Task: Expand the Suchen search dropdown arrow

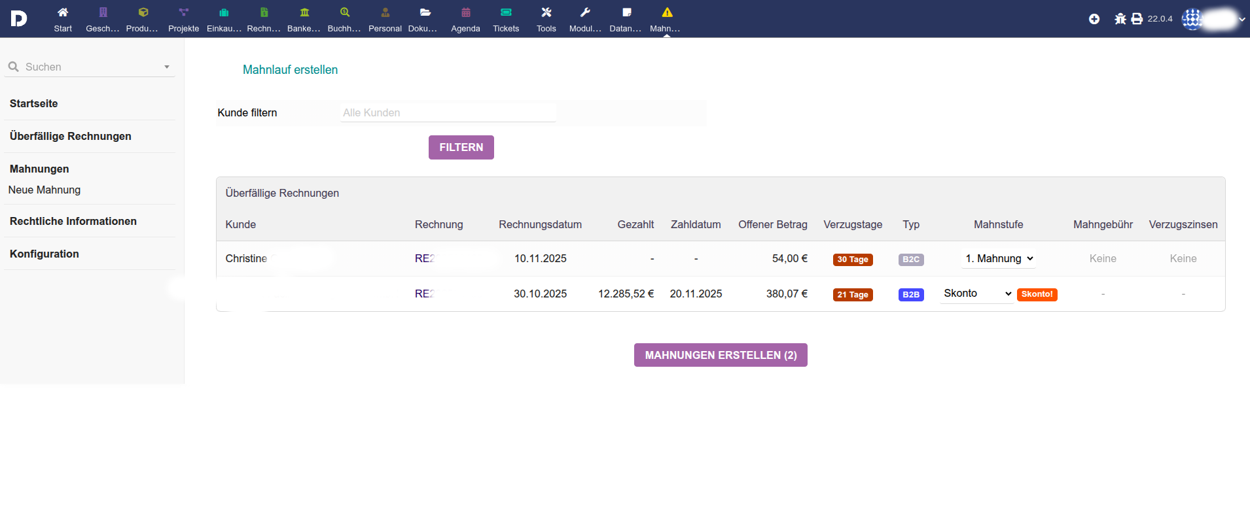Action: 167,67
